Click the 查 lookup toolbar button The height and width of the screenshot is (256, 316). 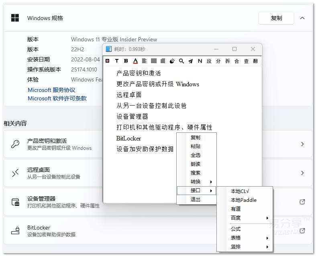[246, 61]
